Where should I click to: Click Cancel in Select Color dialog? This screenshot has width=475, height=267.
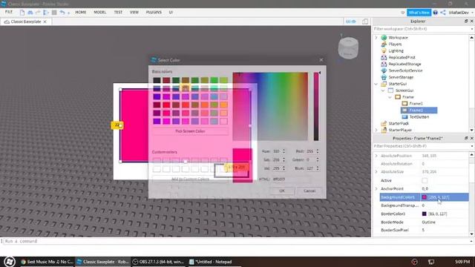coord(309,191)
